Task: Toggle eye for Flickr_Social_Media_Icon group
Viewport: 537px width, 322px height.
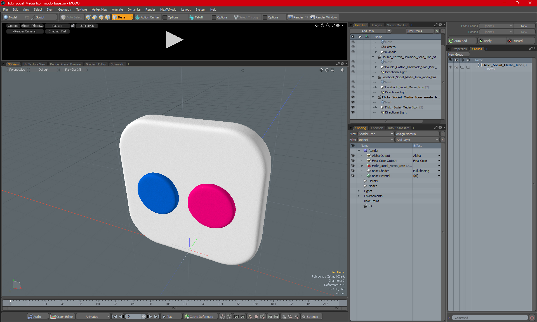Action: click(x=450, y=67)
